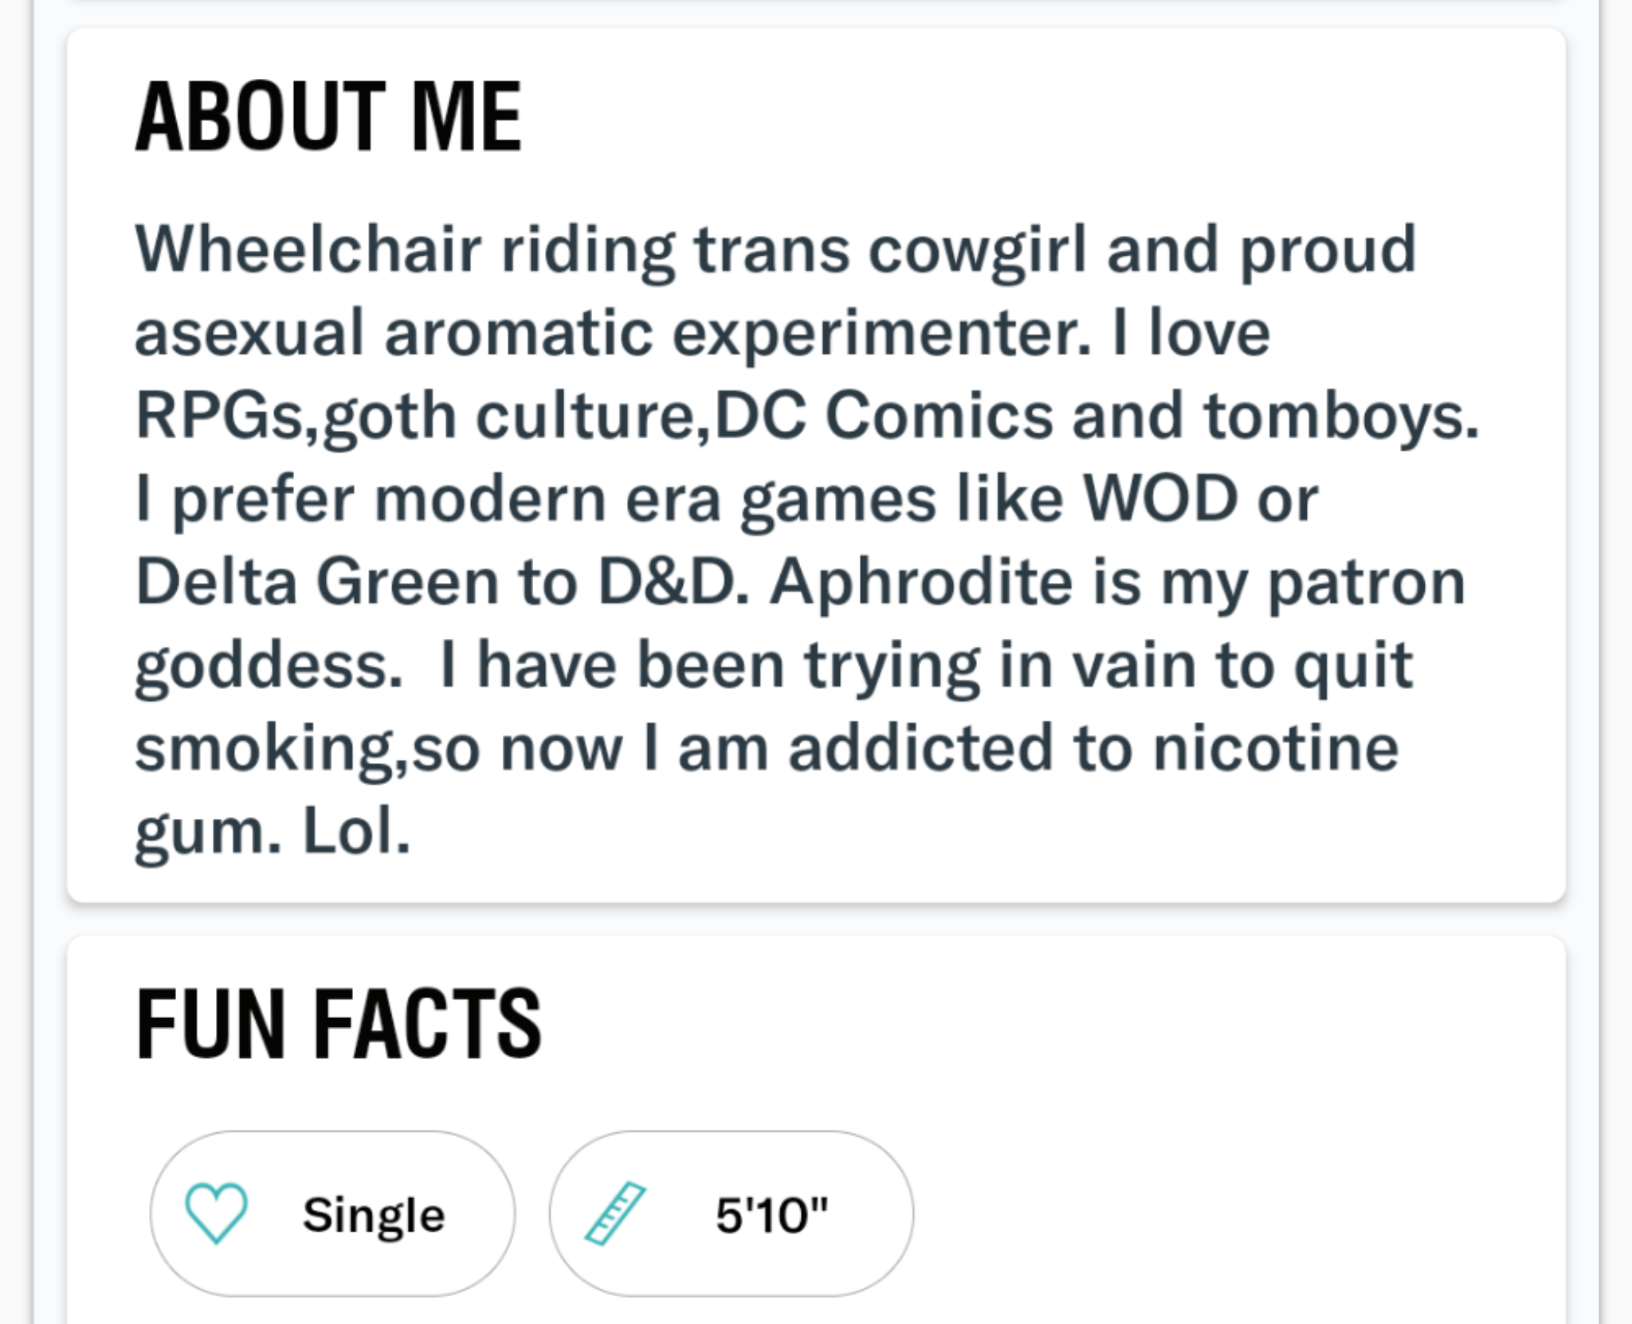Select the Single relationship status chip
The image size is (1632, 1324).
(332, 1213)
